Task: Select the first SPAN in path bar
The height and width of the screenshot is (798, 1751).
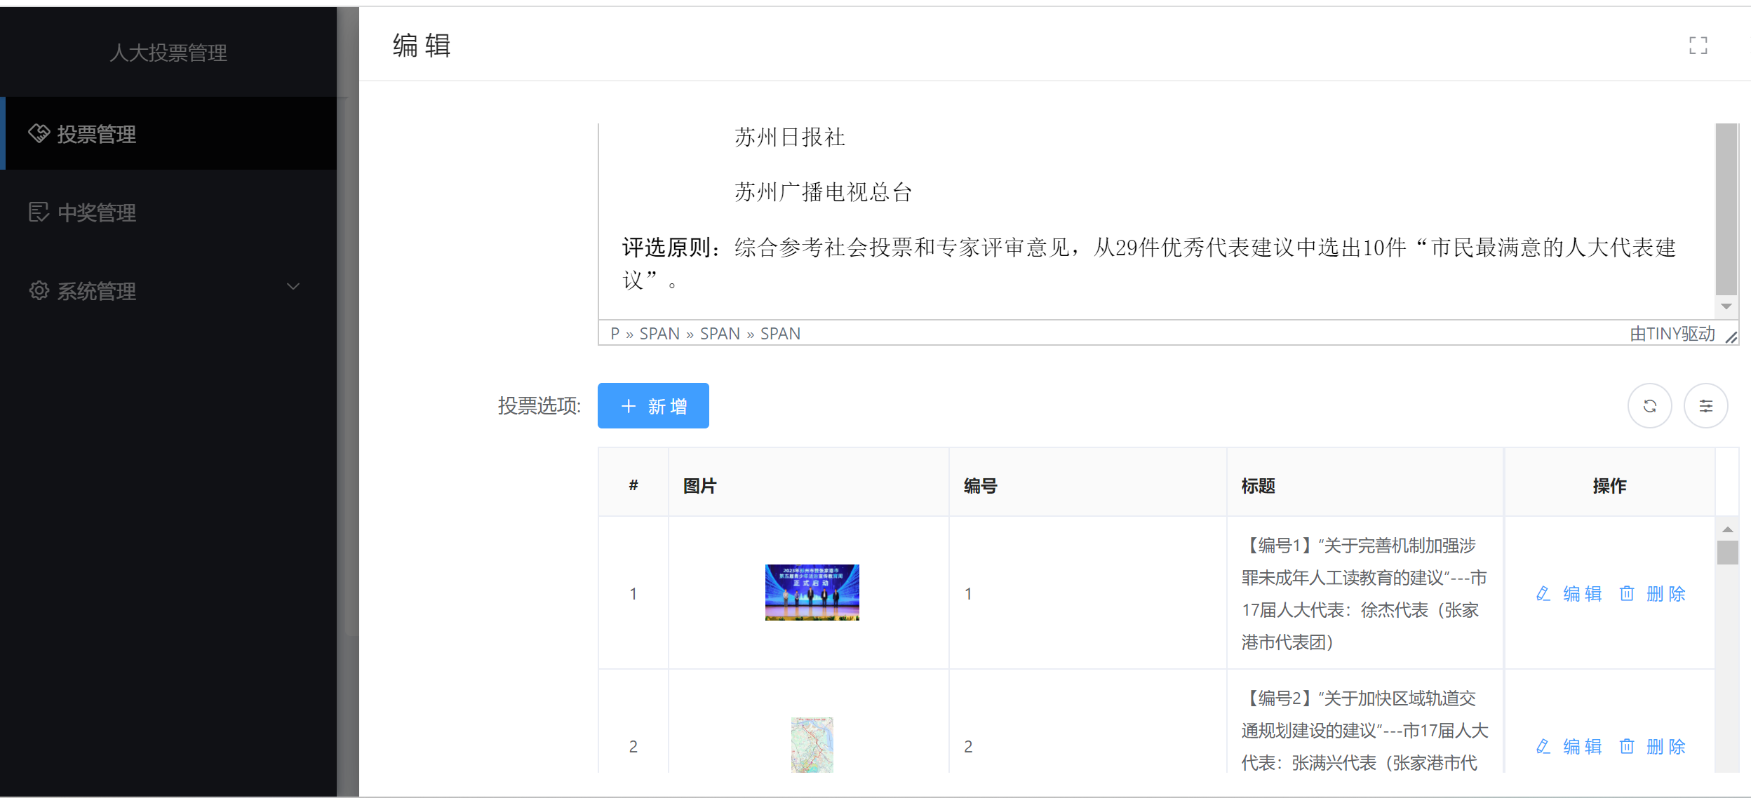Action: pos(659,334)
